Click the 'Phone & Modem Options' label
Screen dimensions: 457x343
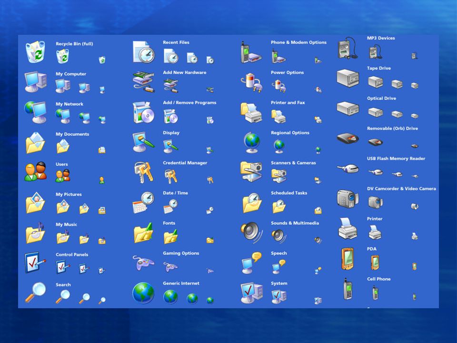pyautogui.click(x=298, y=42)
